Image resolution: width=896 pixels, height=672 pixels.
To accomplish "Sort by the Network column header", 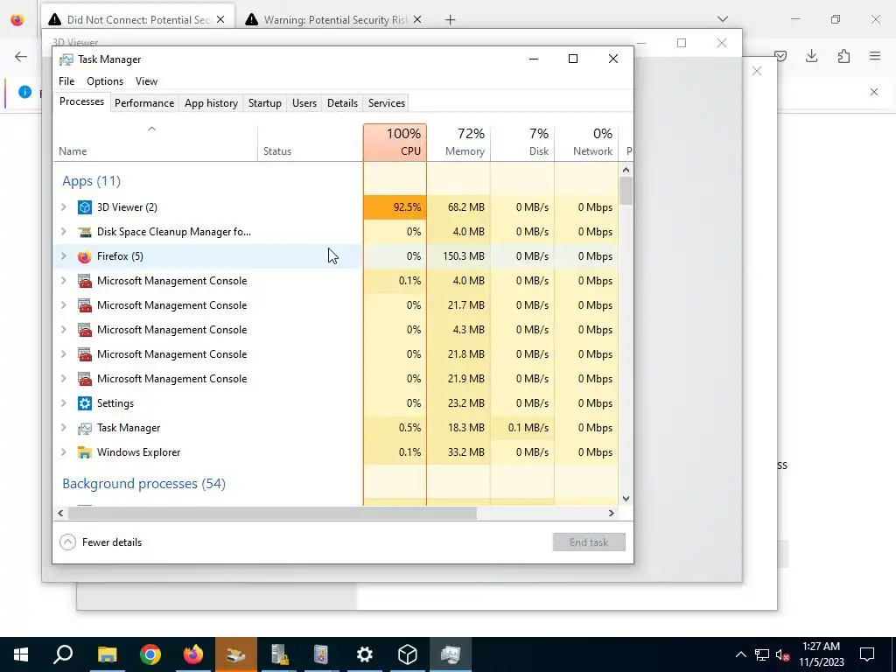I will coord(587,143).
